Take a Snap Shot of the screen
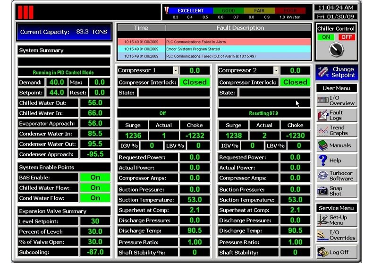Image resolution: width=373 pixels, height=263 pixels. [x=337, y=191]
